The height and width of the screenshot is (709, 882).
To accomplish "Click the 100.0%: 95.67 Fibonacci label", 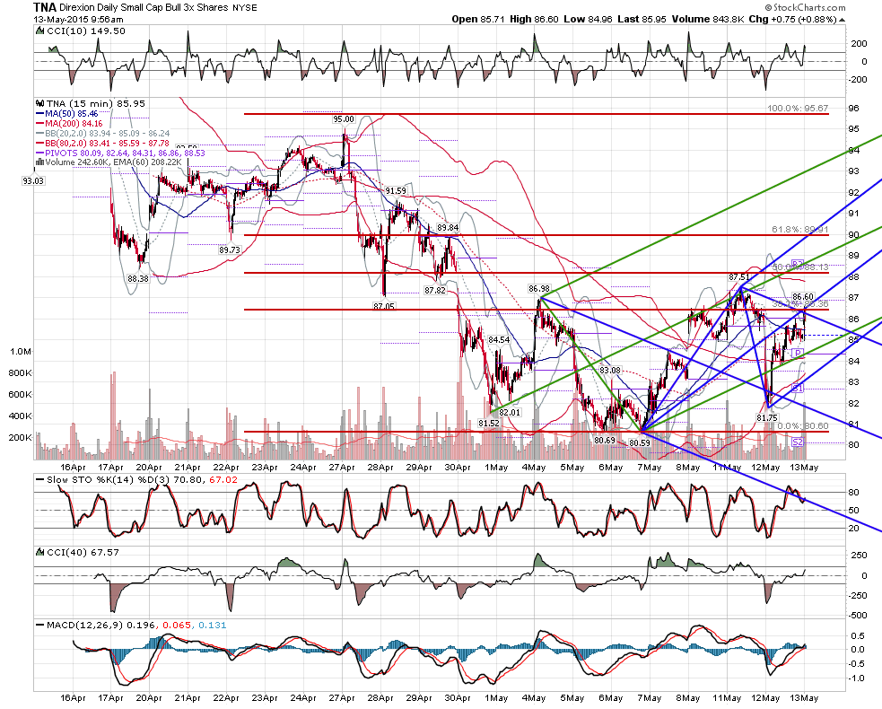I will point(798,108).
